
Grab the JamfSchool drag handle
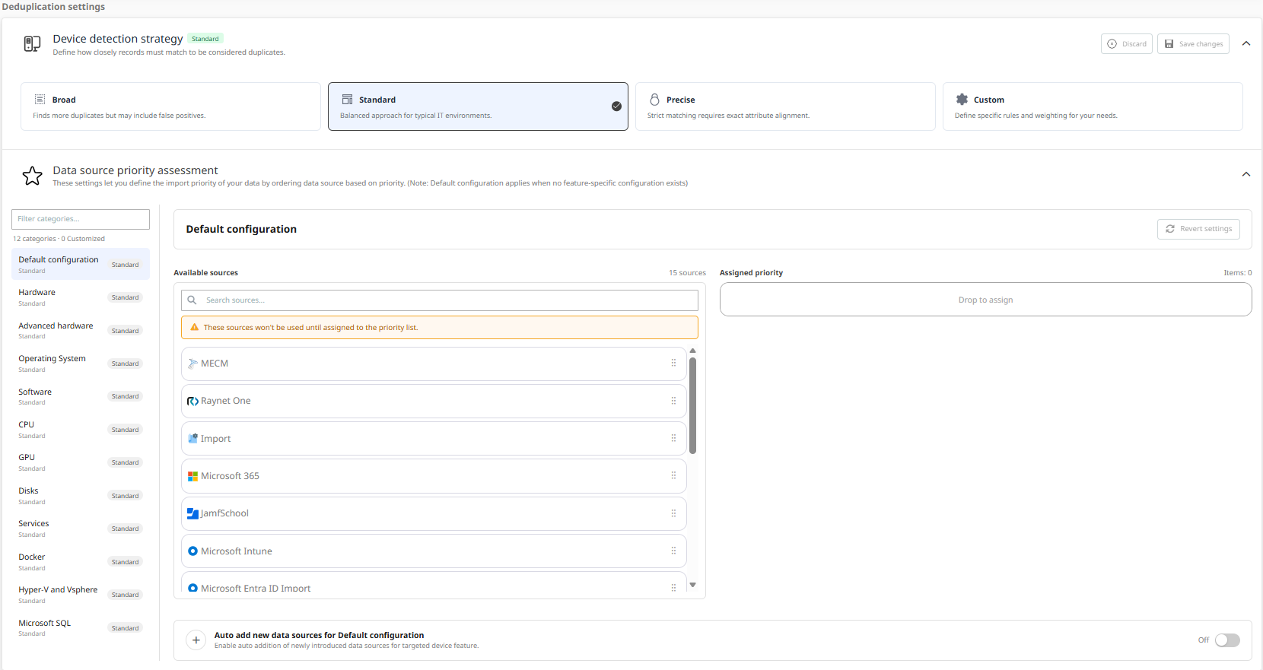(x=673, y=513)
